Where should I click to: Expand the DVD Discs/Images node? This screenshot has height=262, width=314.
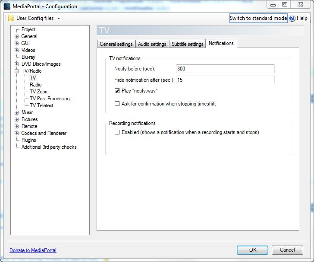17,64
